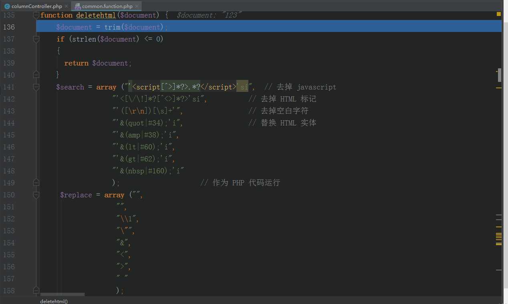Click 'return $document;' on line 139

(x=98, y=63)
